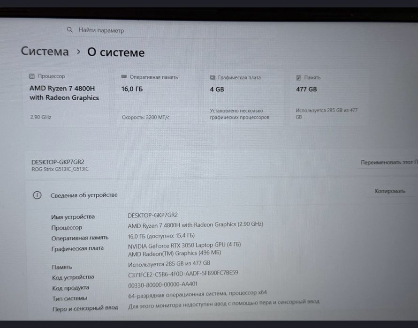The height and width of the screenshot is (328, 418).
Task: Click 'Используется 285 GB из 477 GB' card text
Action: click(x=327, y=114)
